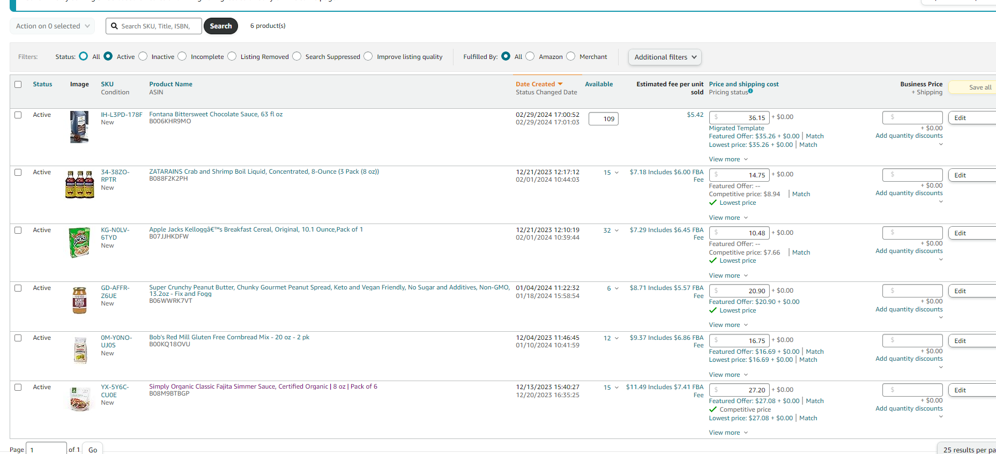Image resolution: width=996 pixels, height=454 pixels.
Task: Select the All status radio button
Action: (84, 56)
